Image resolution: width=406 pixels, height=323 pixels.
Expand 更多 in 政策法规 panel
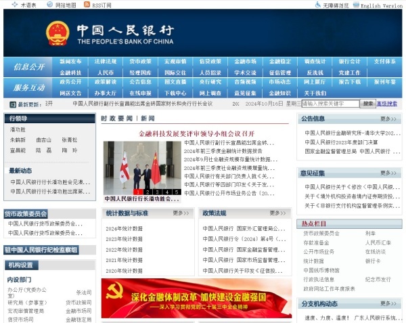pos(277,213)
